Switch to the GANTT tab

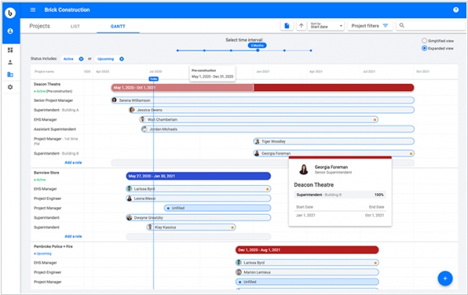(118, 26)
